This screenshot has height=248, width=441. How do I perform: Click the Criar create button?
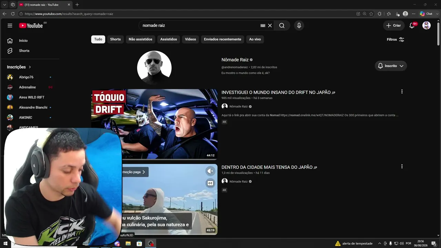pos(393,25)
